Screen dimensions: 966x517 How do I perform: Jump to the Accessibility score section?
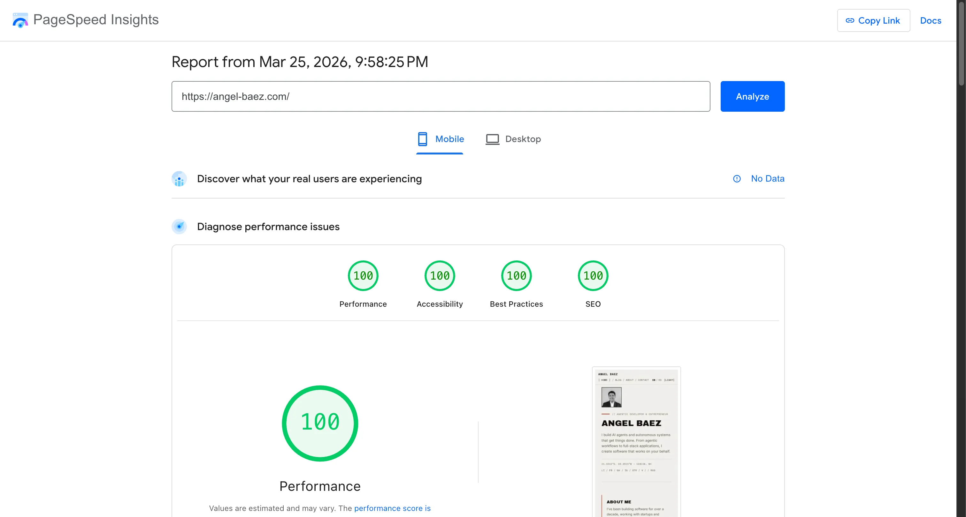[x=439, y=276]
